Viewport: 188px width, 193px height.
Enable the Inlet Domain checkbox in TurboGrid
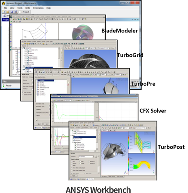tap(23, 92)
